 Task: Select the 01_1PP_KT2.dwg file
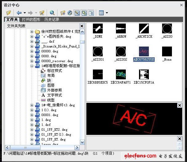54,130
